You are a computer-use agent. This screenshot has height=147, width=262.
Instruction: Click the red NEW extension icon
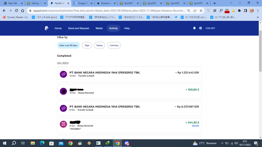(227, 11)
